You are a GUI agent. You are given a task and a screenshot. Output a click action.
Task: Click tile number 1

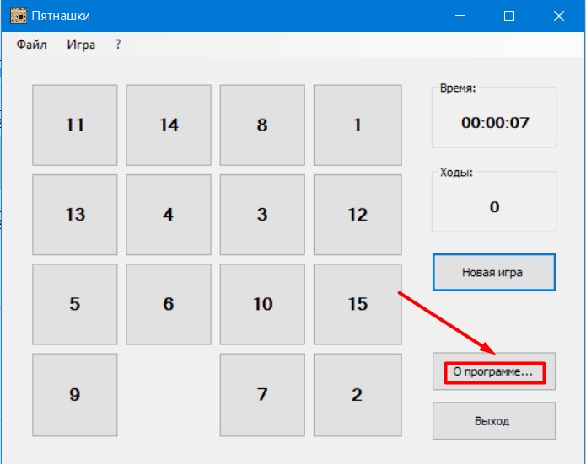pos(357,125)
